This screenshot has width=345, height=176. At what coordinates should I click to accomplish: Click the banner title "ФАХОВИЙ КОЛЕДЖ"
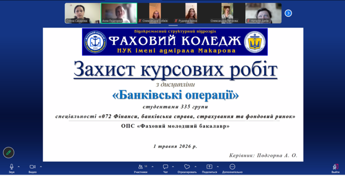click(x=175, y=41)
